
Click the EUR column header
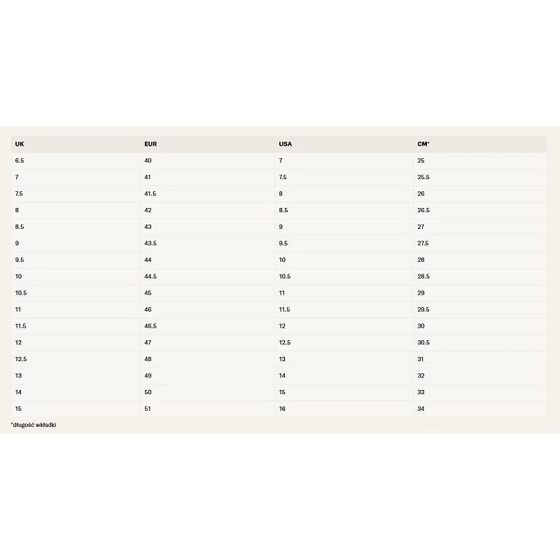click(150, 144)
